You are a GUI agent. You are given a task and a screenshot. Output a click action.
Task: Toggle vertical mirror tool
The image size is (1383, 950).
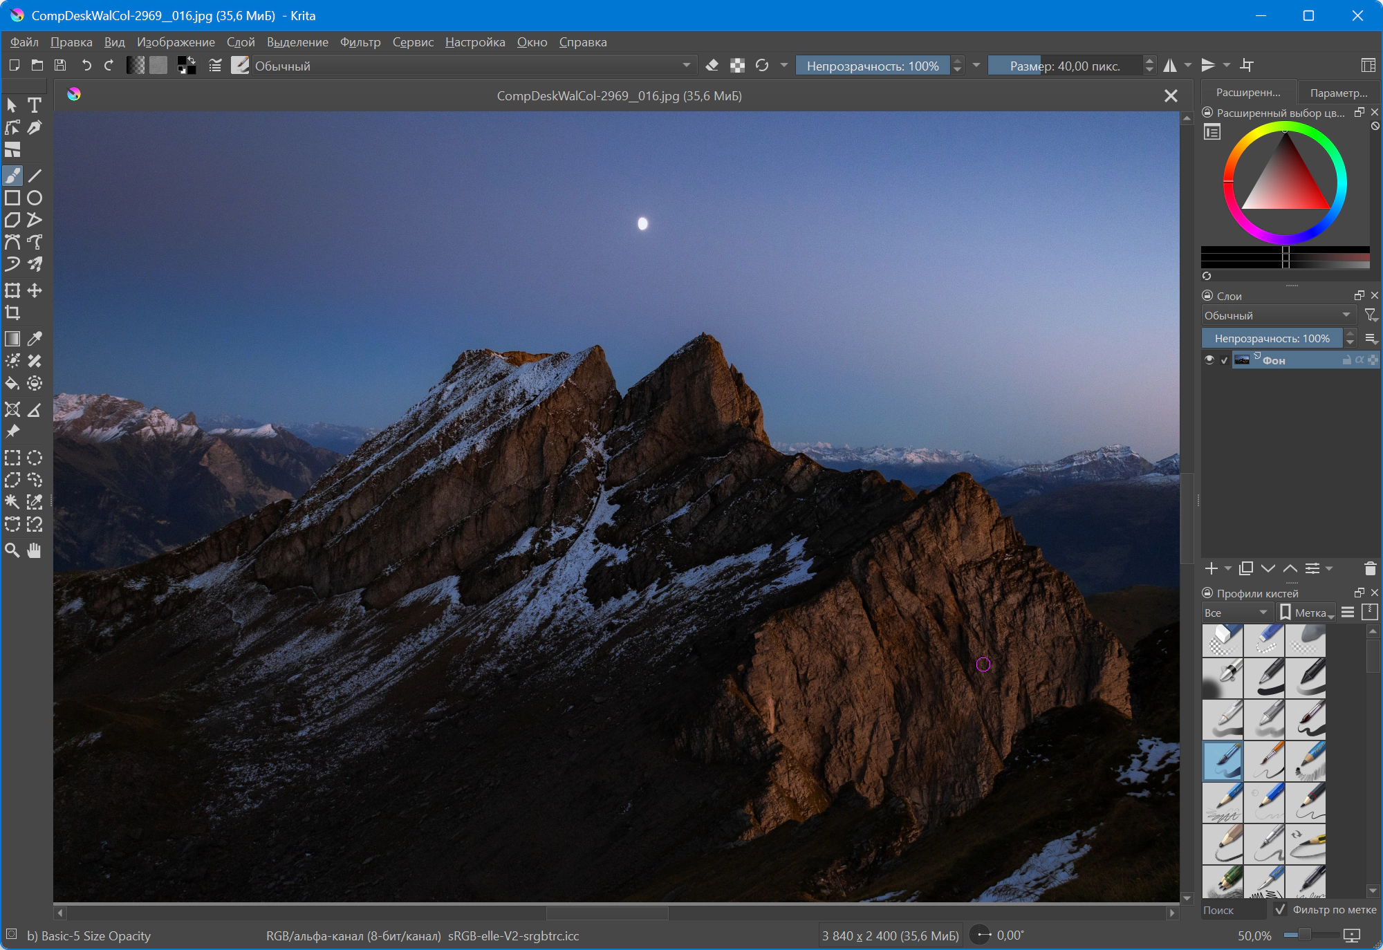[1208, 65]
